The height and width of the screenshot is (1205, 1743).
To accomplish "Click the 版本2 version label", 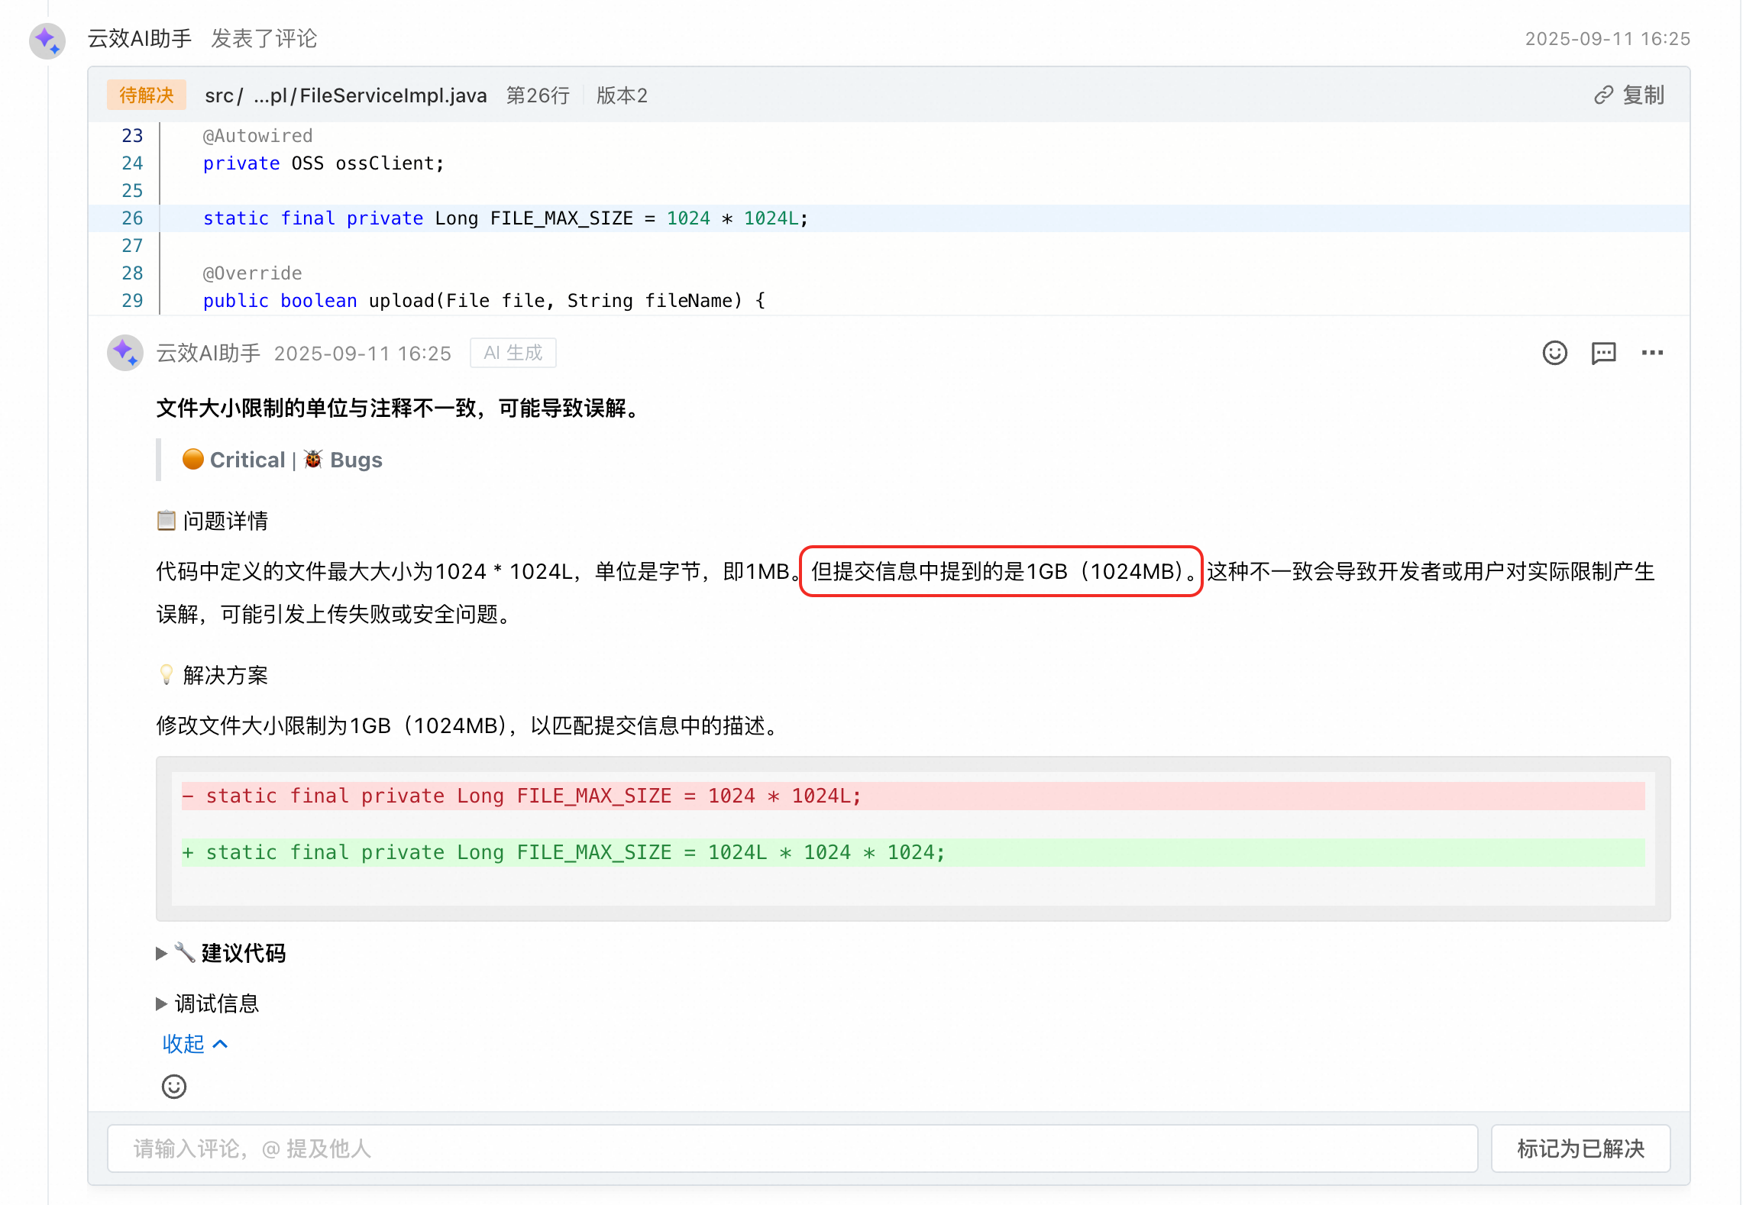I will tap(622, 95).
